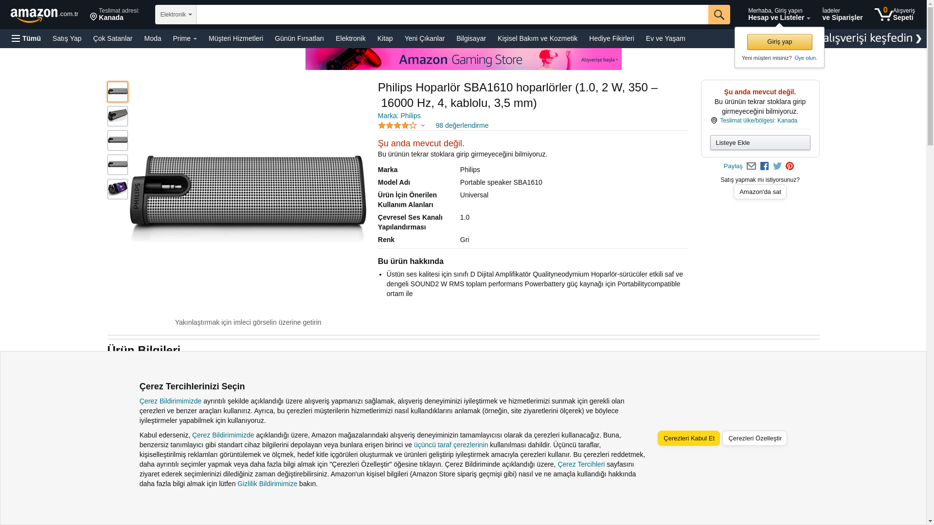Open the Elektronik search category dropdown
This screenshot has width=934, height=525.
coord(176,15)
